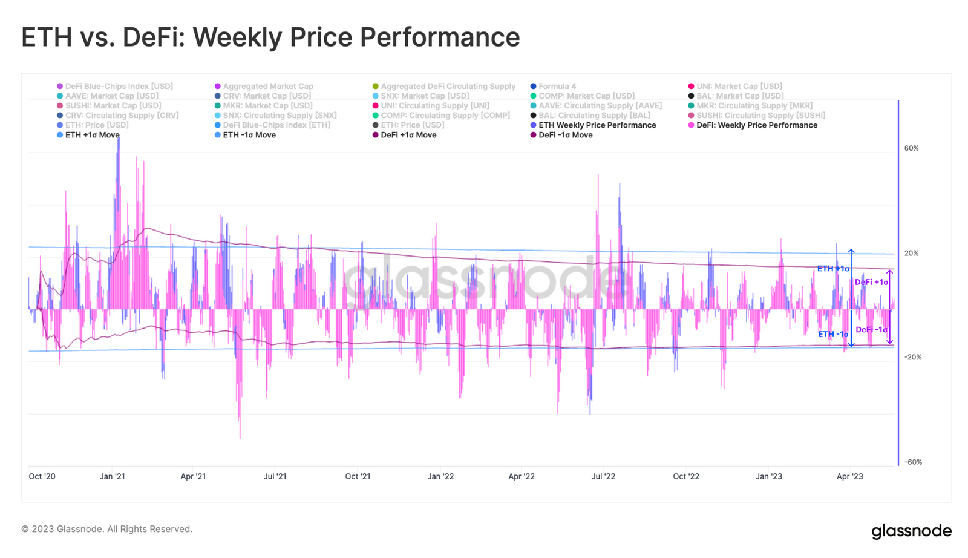Show AAVE: Market Cap [USD] series
This screenshot has height=558, width=968.
[x=107, y=96]
